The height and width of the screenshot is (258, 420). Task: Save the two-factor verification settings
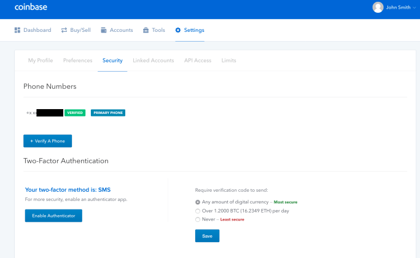tap(207, 235)
